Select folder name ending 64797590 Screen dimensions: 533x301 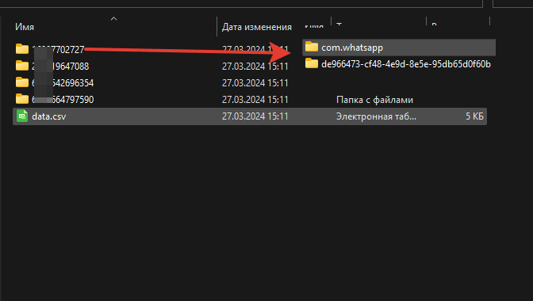click(x=63, y=100)
